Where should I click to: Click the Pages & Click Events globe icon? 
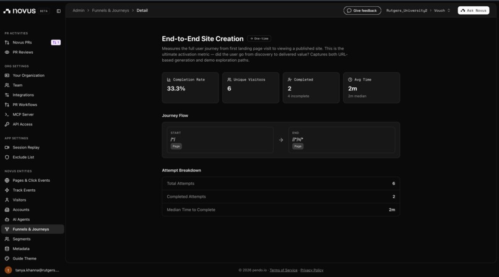tap(7, 181)
